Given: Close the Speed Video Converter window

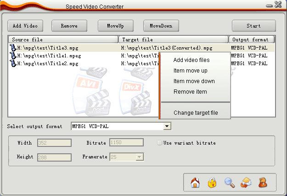Looking at the screenshot, I should tap(278, 4).
